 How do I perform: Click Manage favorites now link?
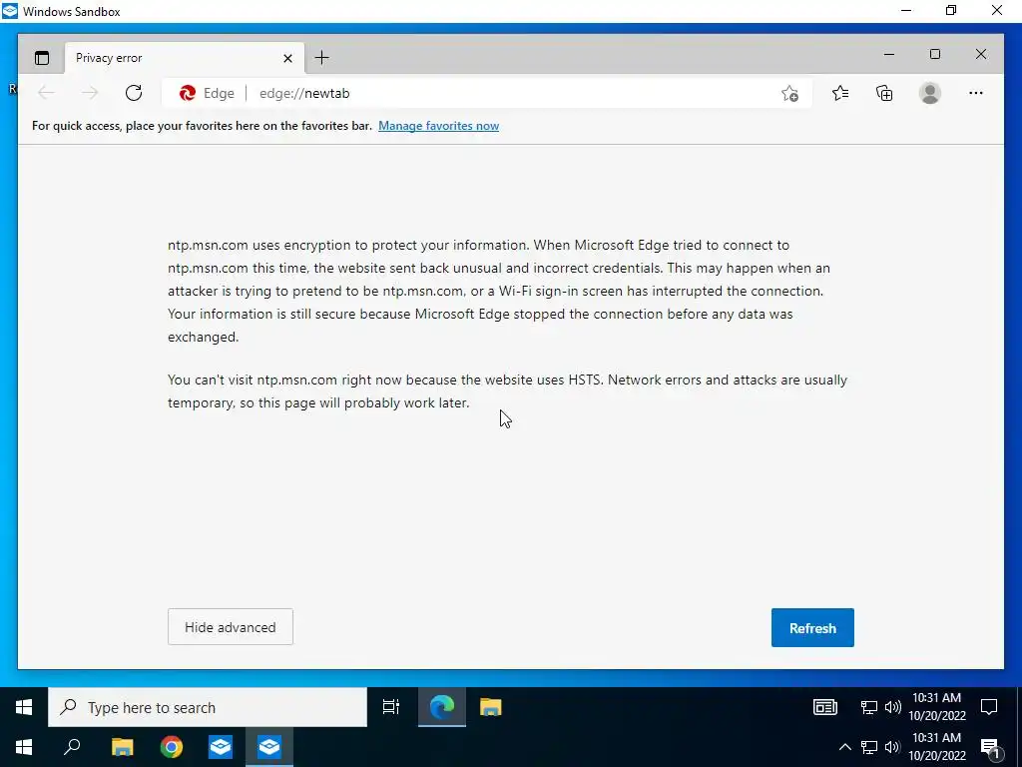[x=439, y=126]
